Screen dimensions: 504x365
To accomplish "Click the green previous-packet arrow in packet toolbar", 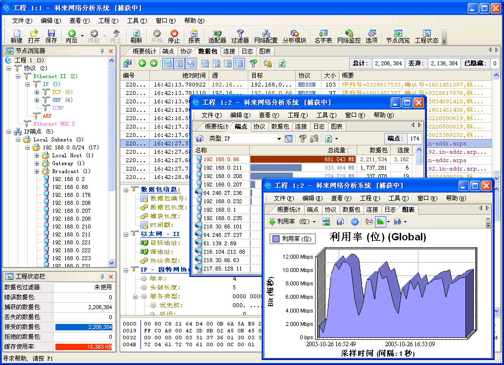I will pos(142,63).
